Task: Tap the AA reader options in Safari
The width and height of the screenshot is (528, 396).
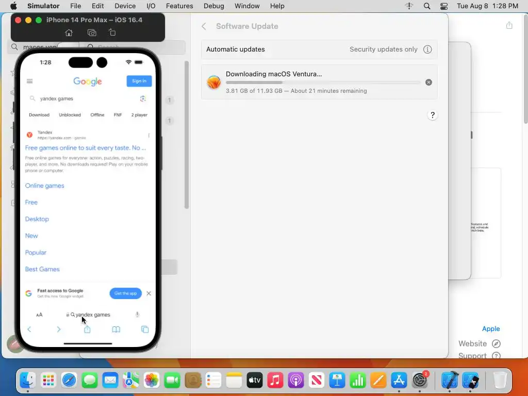Action: [x=39, y=315]
